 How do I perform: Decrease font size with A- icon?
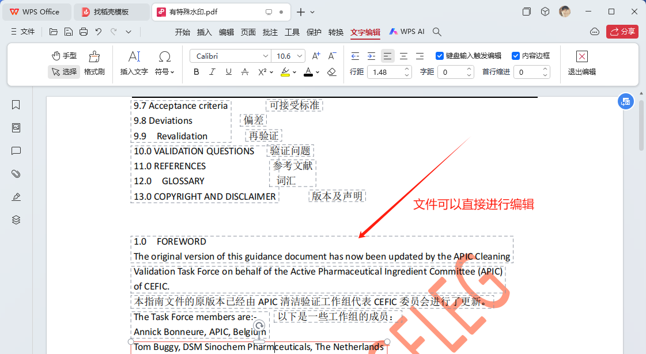(332, 56)
